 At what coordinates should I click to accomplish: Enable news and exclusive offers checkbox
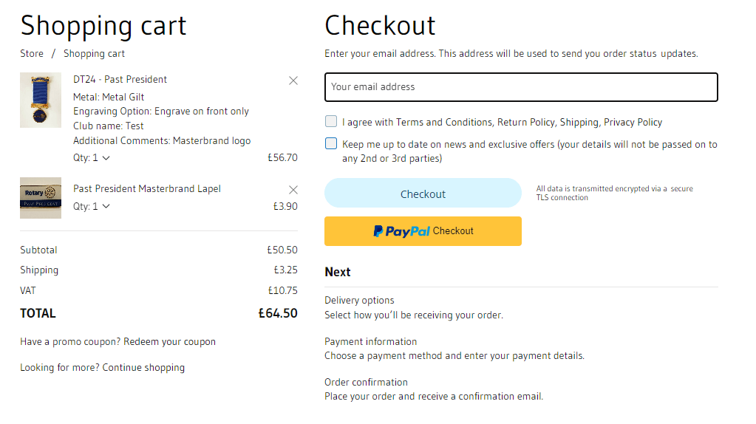[x=331, y=144]
